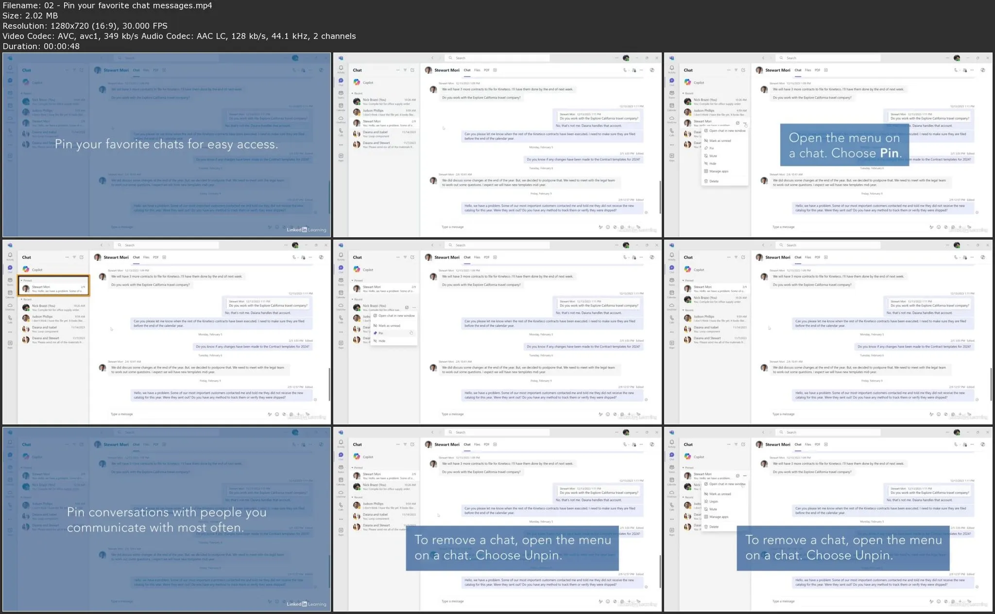This screenshot has height=614, width=995.
Task: Open Daiana and Isabel chat in orange-box frame
Action: point(53,329)
